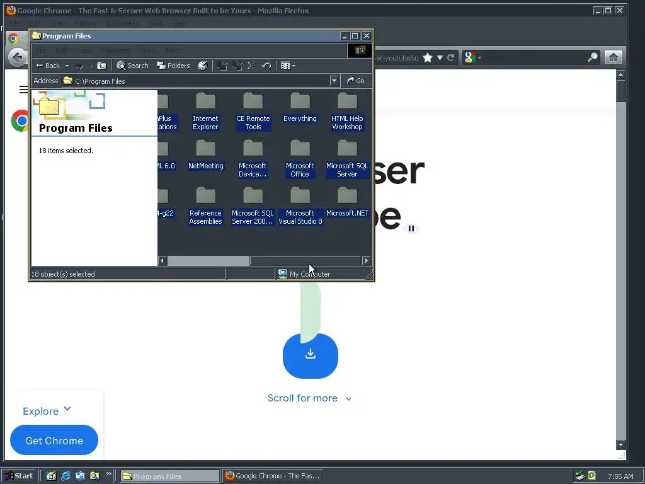This screenshot has width=645, height=484.
Task: Open Firefox's History menu
Action: tap(85, 23)
